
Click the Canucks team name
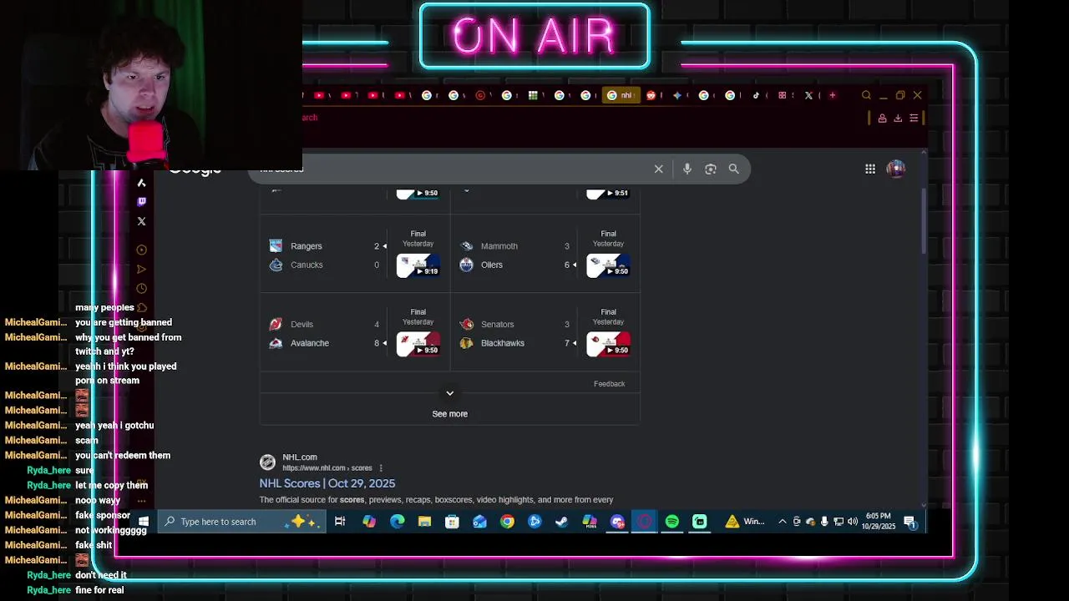[307, 265]
